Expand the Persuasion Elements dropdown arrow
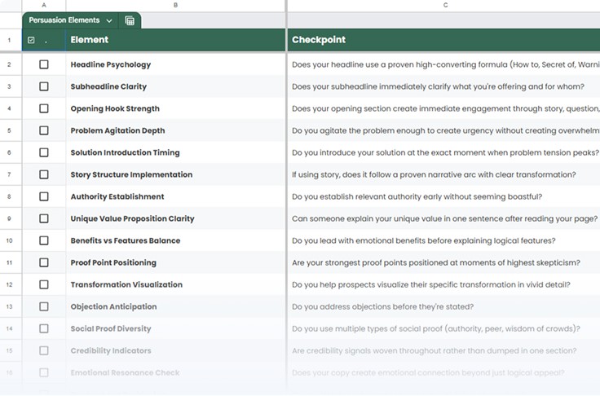 tap(109, 20)
